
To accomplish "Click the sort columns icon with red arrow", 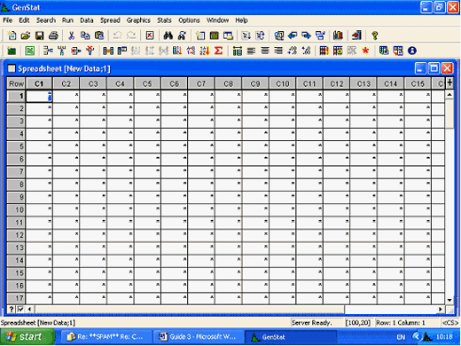I will coord(177,51).
